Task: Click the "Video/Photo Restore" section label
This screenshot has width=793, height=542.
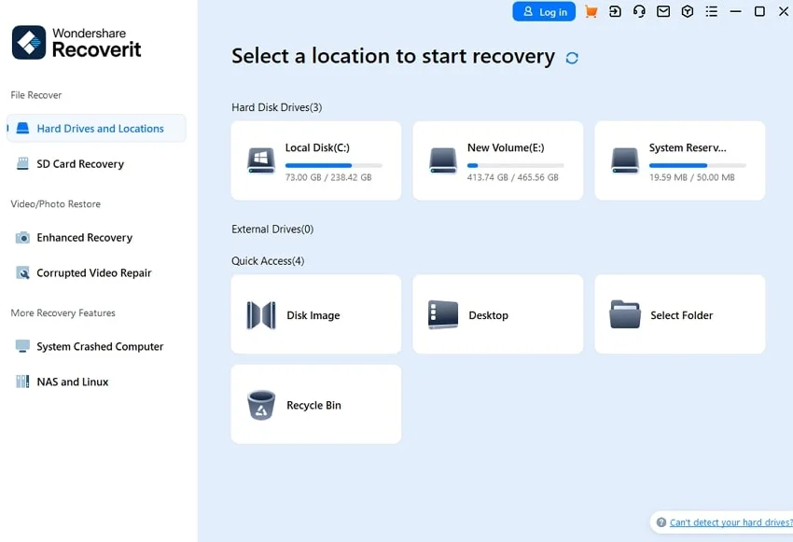Action: tap(56, 203)
